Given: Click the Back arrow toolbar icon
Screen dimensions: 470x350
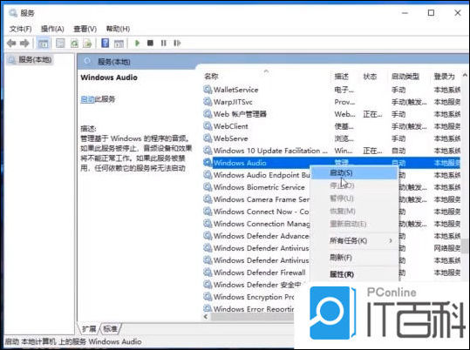Looking at the screenshot, I should (11, 44).
